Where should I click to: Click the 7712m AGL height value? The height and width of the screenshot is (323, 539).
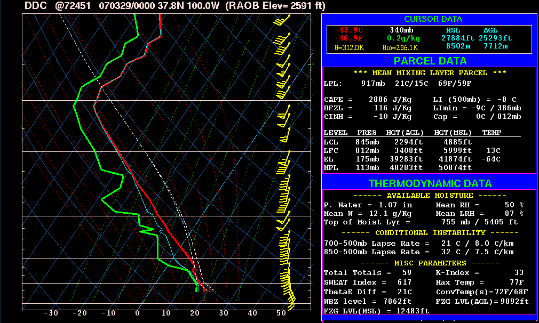click(x=495, y=46)
